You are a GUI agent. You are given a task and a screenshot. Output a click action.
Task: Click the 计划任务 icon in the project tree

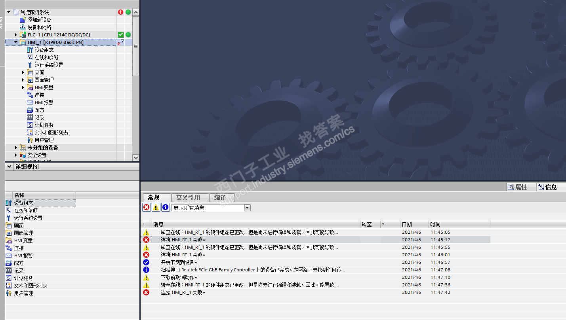point(30,125)
